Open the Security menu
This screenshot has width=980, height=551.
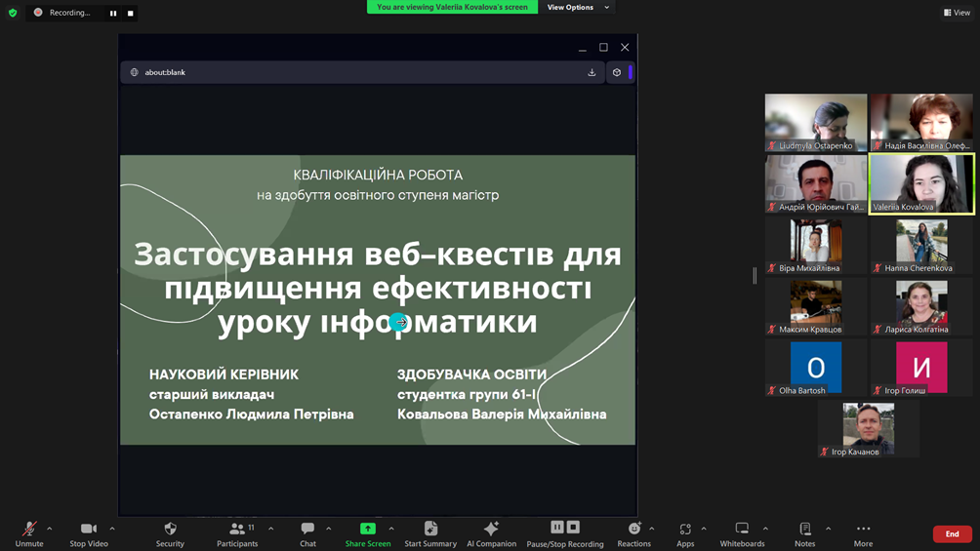tap(170, 534)
